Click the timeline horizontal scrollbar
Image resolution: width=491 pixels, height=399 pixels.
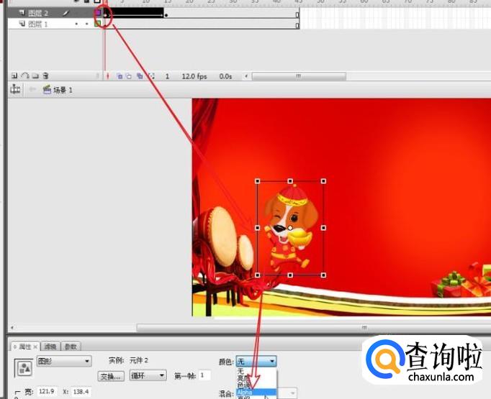299,76
